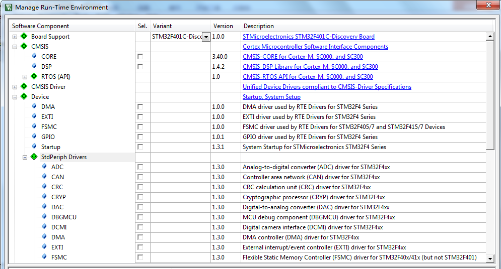The width and height of the screenshot is (501, 269).
Task: Collapse the StdPeriph Drivers tree node
Action: 25,157
